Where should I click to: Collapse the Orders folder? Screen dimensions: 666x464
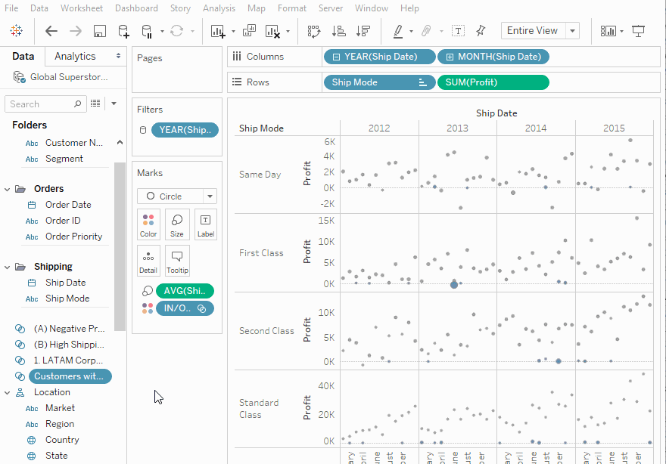point(8,189)
